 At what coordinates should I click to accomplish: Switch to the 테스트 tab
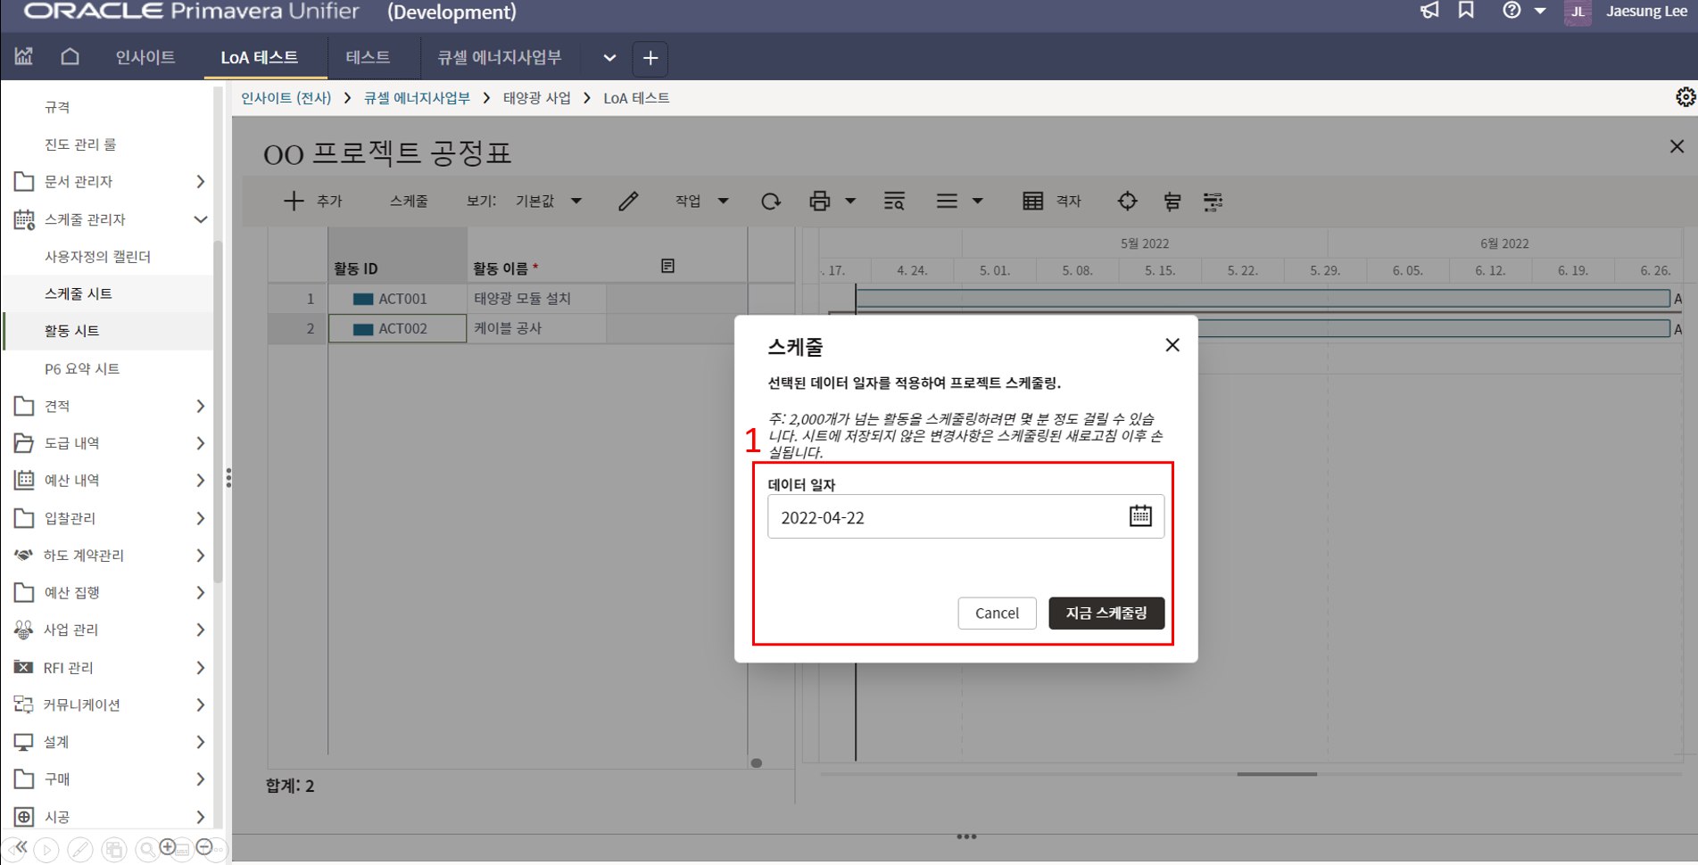point(368,58)
